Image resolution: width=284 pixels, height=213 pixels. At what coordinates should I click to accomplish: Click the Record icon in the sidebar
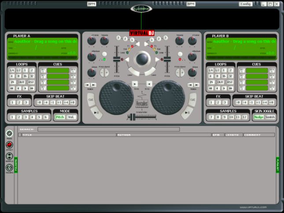(9, 168)
